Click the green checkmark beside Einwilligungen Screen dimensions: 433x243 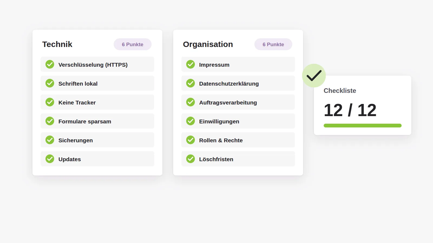tap(191, 121)
